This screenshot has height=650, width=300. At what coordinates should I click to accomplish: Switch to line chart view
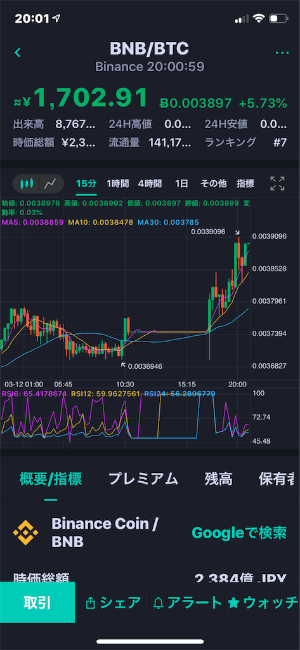tap(51, 183)
